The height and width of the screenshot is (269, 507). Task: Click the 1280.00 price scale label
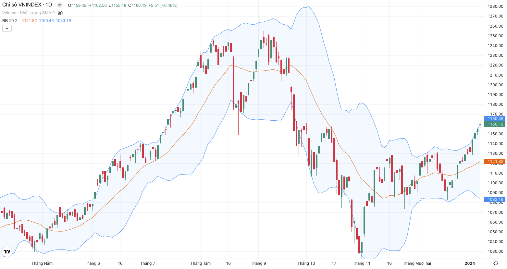coord(495,6)
